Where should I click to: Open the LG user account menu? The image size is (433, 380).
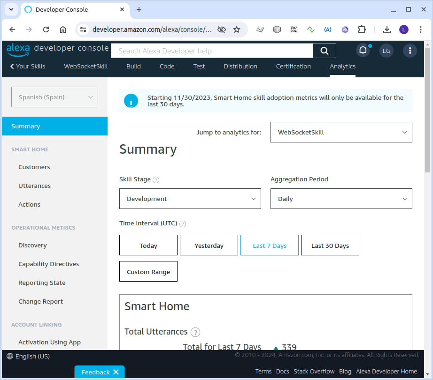coord(387,51)
